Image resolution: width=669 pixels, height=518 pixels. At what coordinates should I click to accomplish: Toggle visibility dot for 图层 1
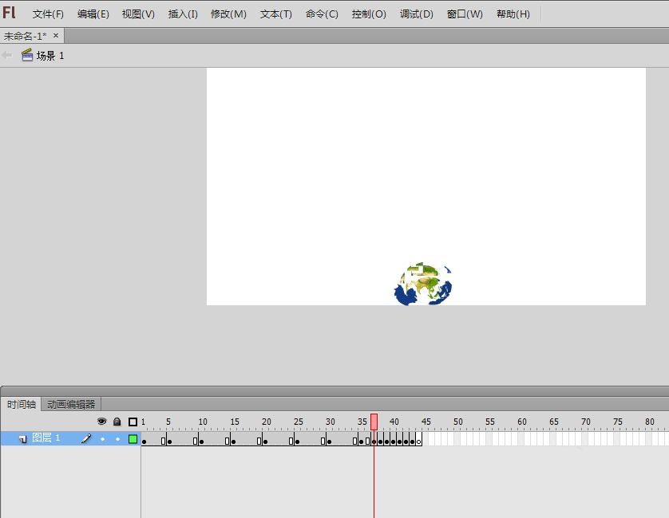click(102, 439)
